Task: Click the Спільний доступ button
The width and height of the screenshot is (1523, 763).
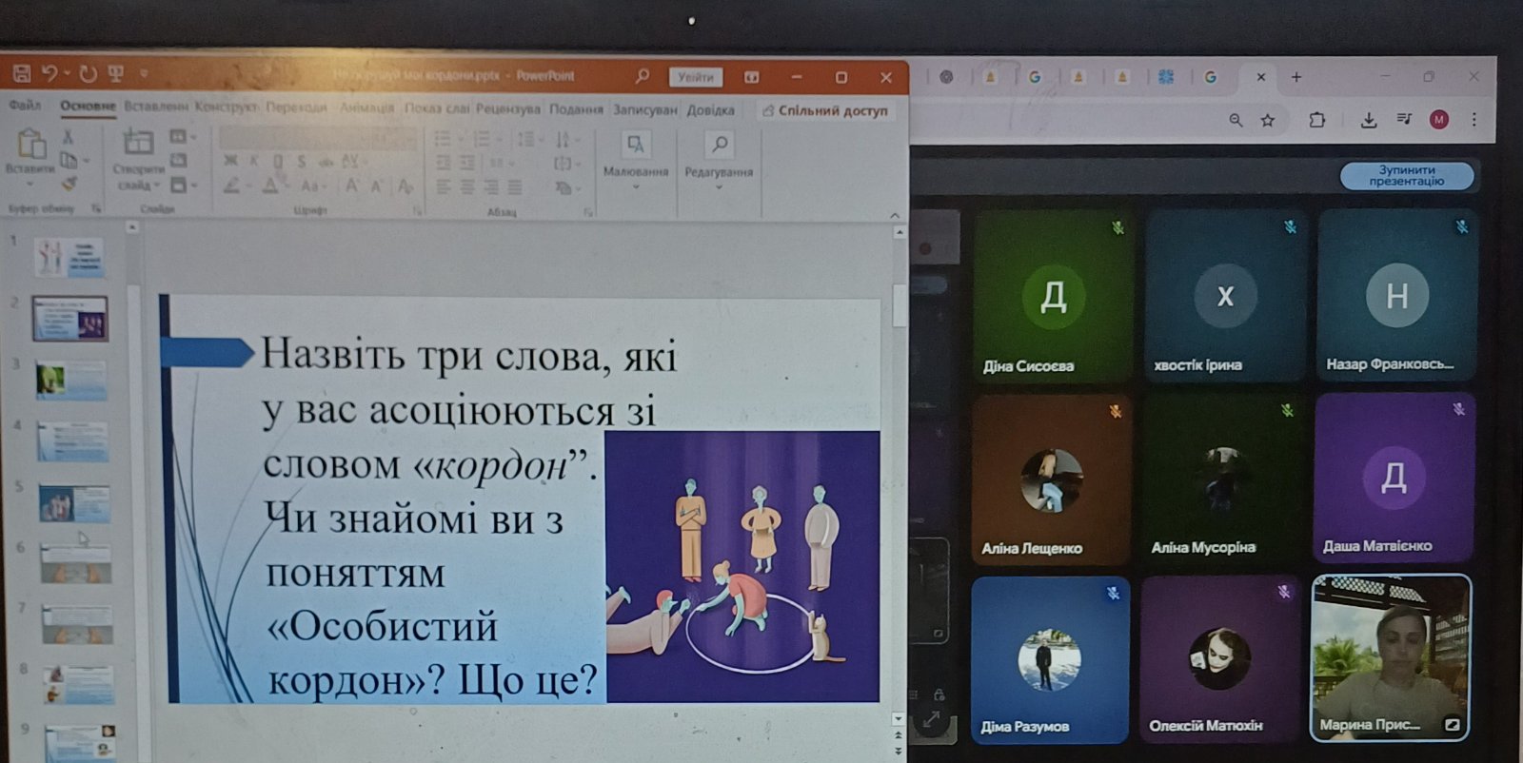Action: pyautogui.click(x=825, y=110)
